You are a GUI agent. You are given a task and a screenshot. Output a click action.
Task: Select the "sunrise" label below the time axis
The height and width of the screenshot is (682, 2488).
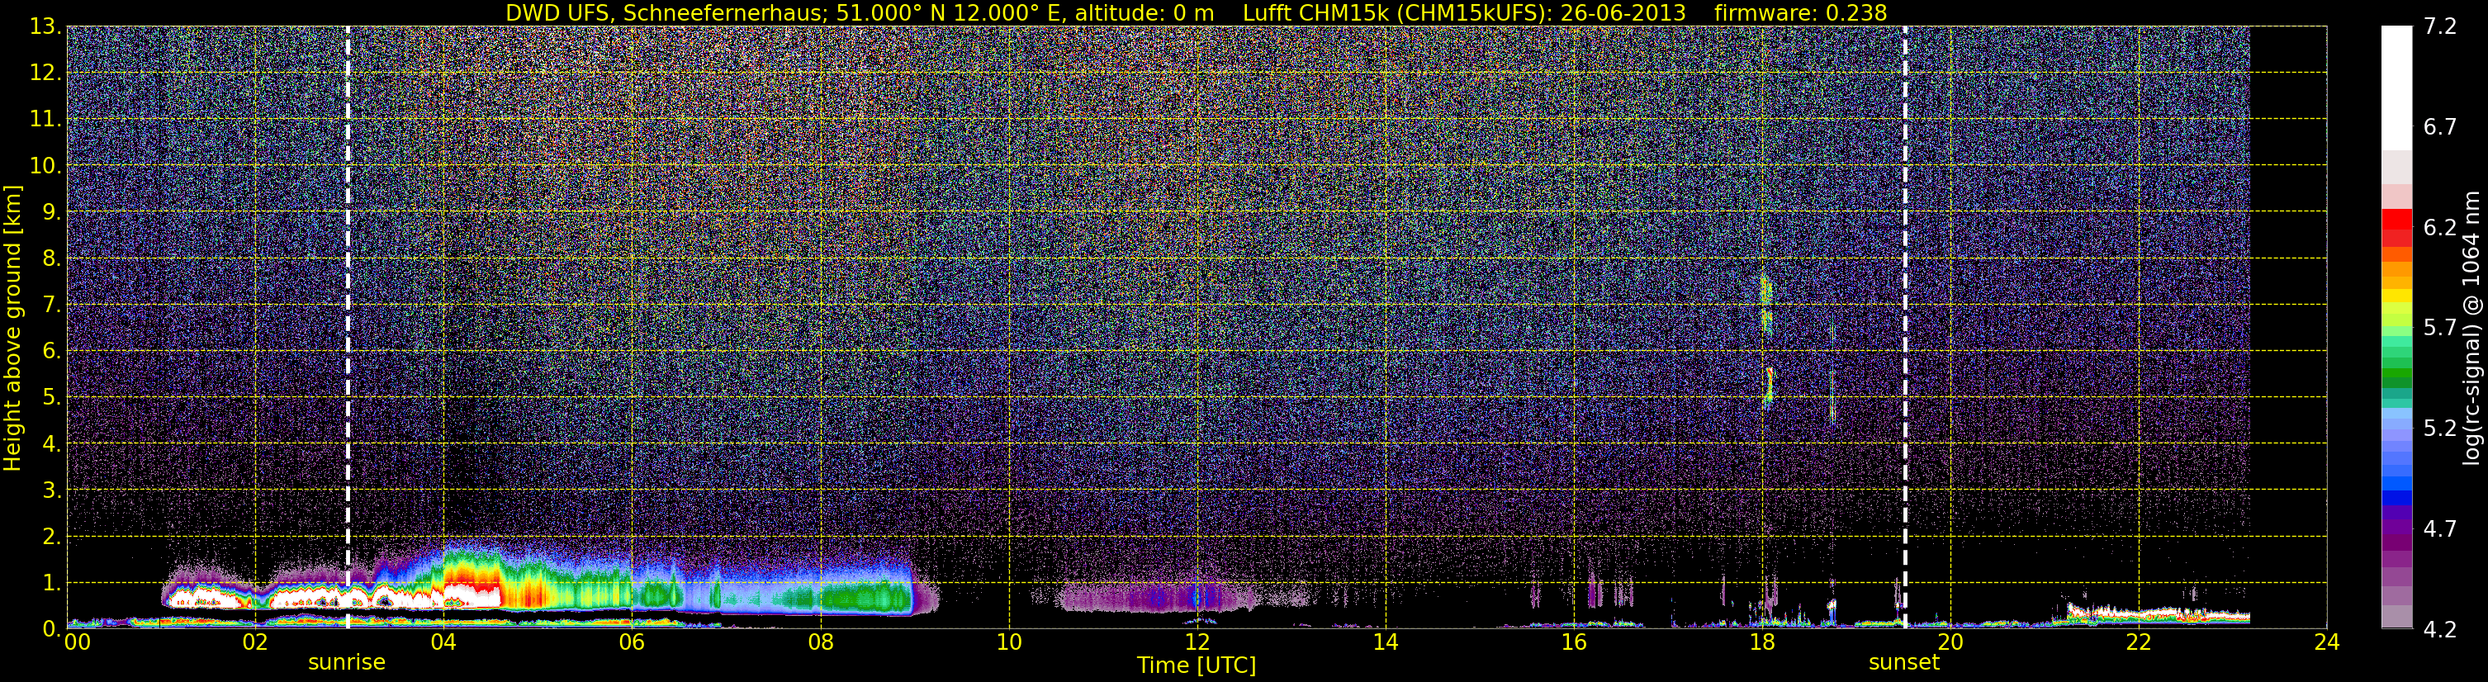347,663
